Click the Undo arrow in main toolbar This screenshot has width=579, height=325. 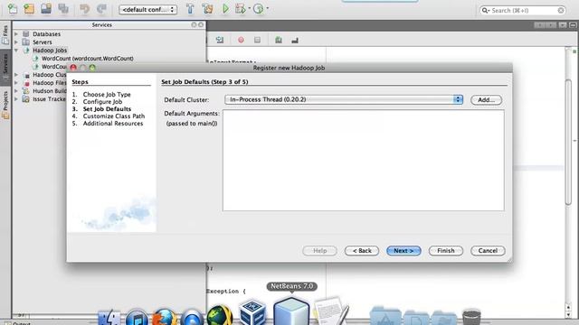tap(84, 8)
